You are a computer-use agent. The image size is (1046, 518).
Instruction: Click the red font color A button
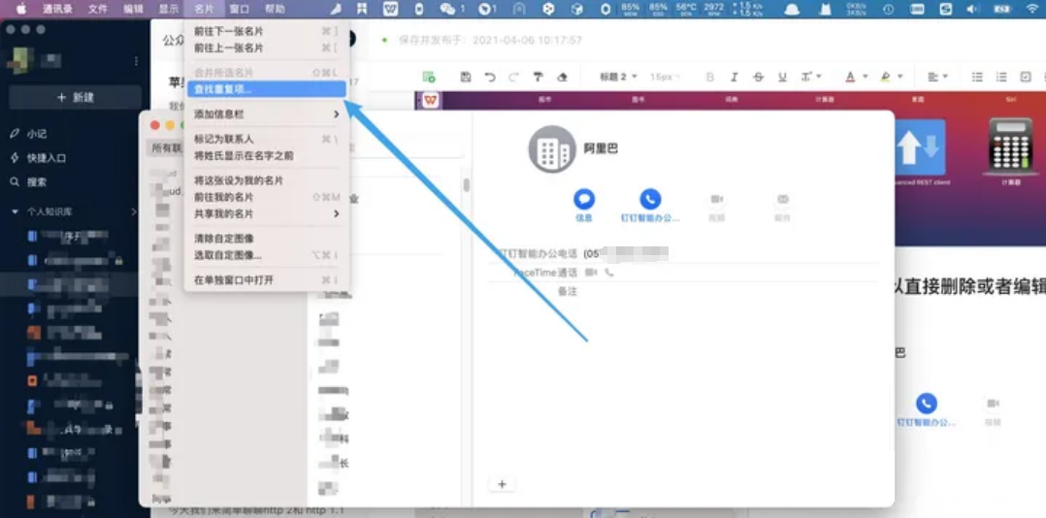click(x=850, y=77)
